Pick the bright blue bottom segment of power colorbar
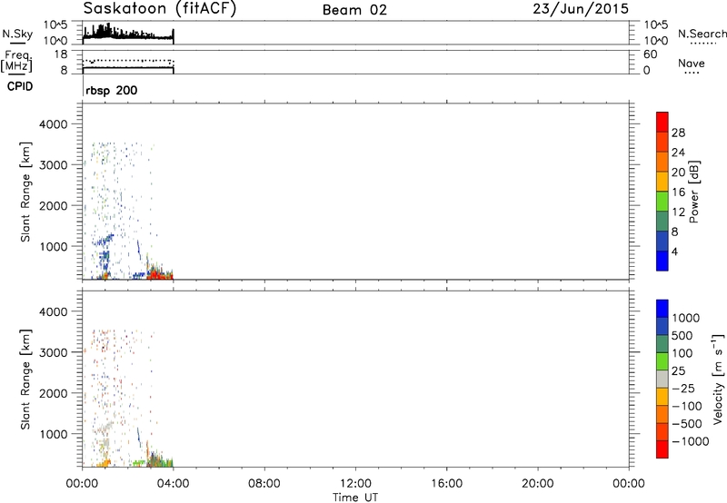727x503 pixels. (662, 261)
